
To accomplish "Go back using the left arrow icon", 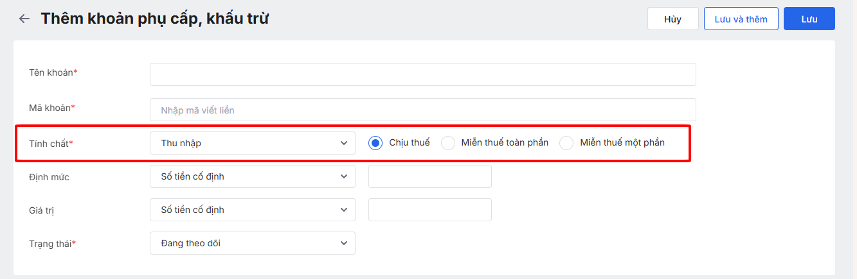I will 24,19.
